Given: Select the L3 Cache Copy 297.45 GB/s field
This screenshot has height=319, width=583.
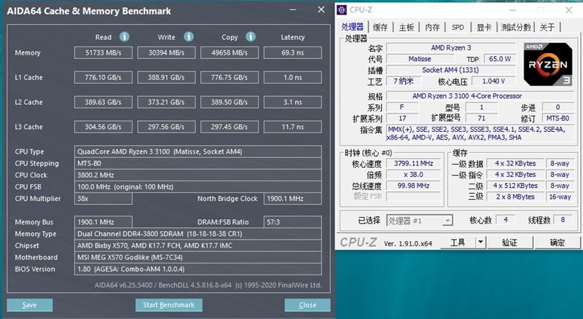Looking at the screenshot, I should pyautogui.click(x=230, y=127).
